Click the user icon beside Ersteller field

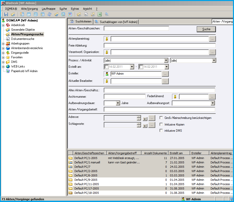point(107,74)
